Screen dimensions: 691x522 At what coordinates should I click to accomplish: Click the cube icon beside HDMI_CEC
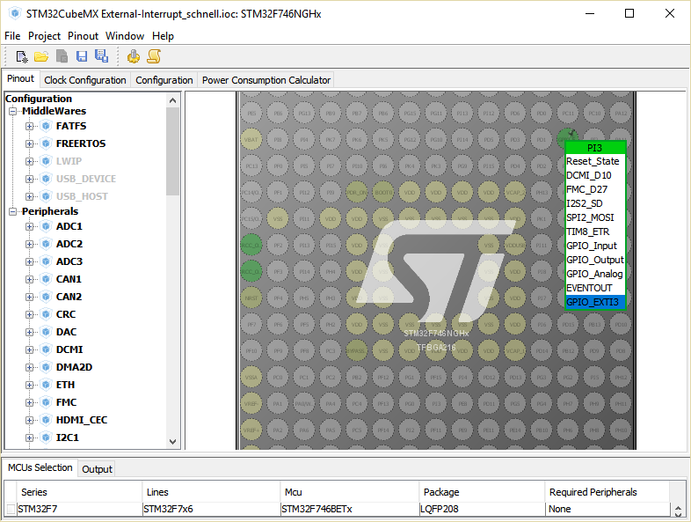coord(46,420)
